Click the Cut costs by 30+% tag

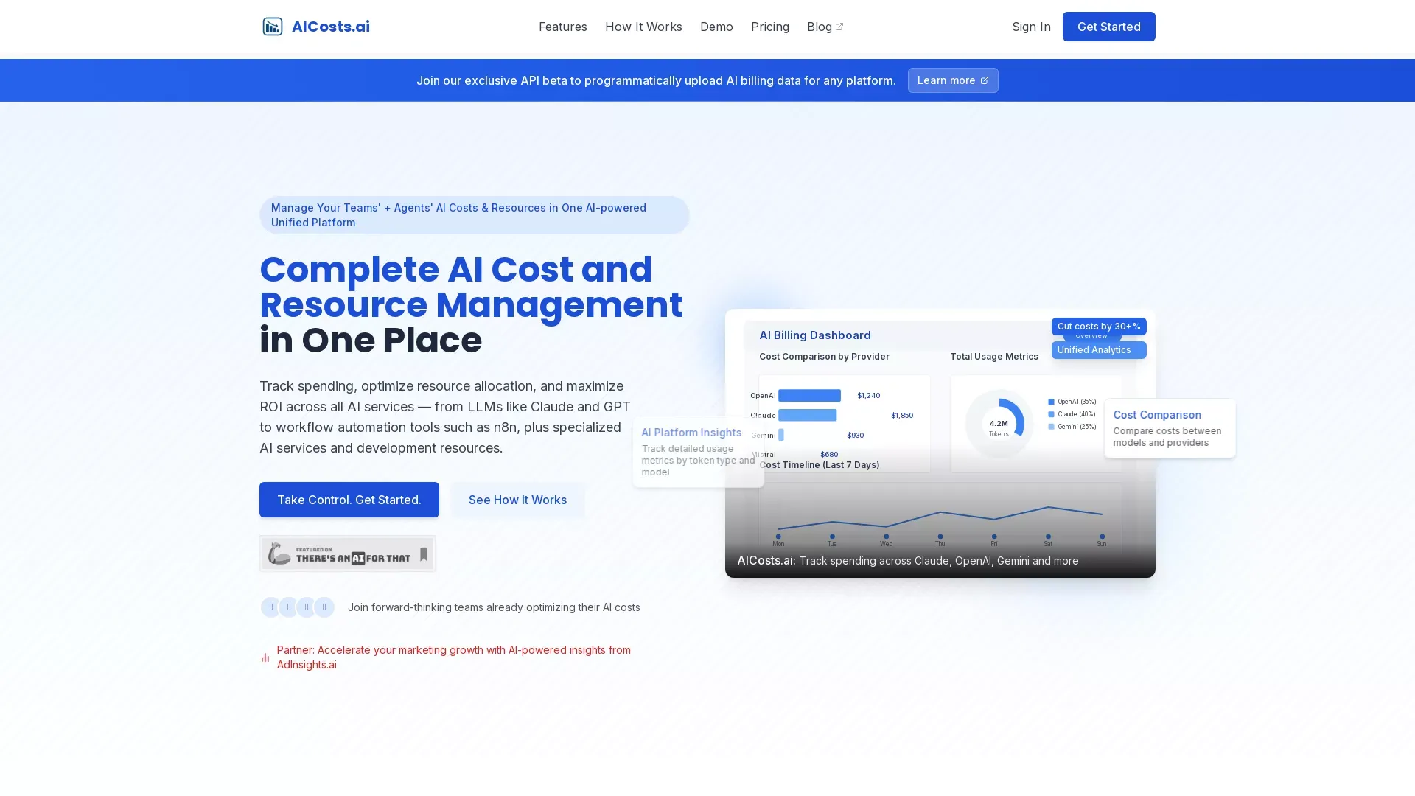(x=1098, y=327)
